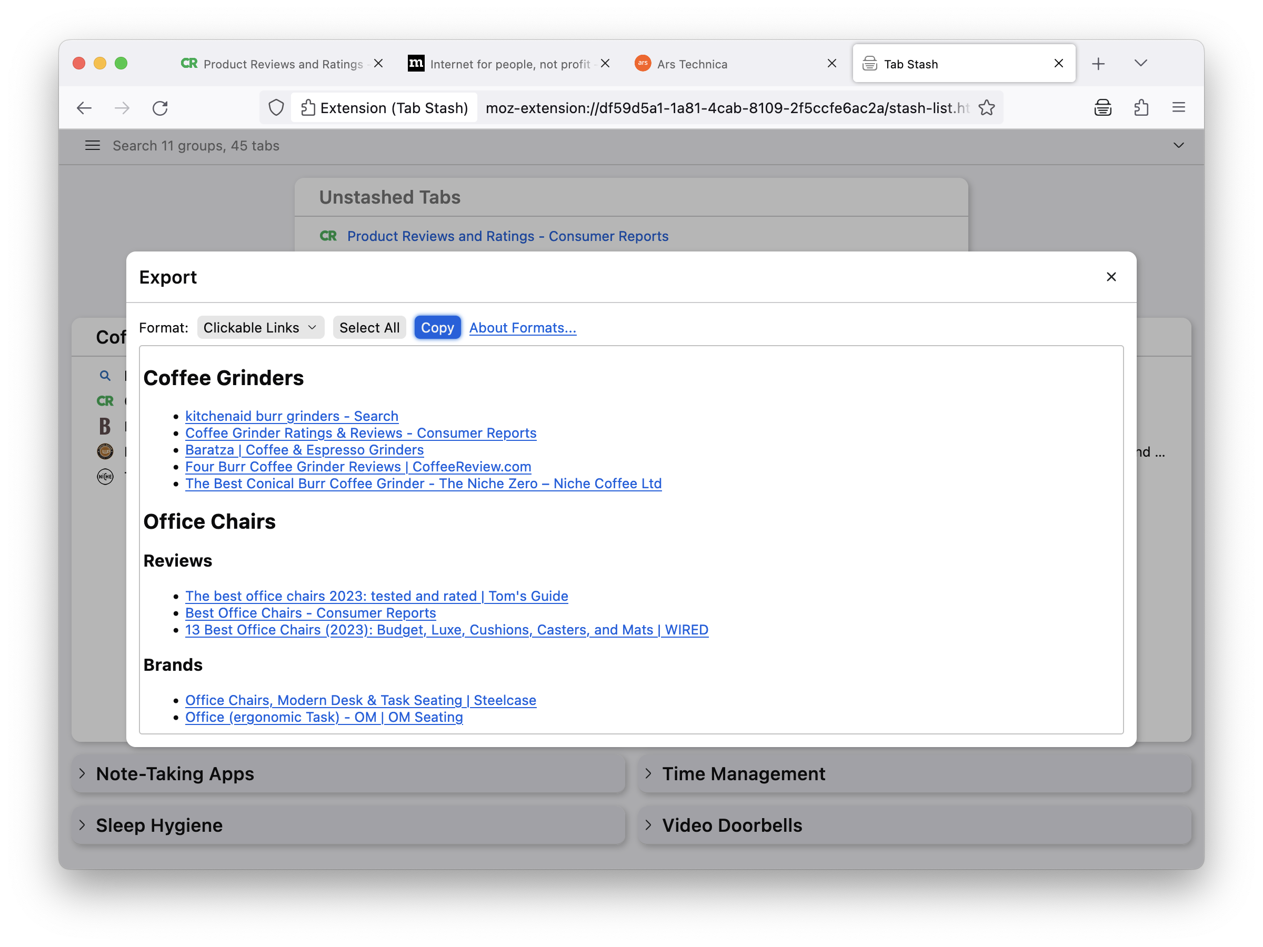This screenshot has width=1263, height=947.
Task: Open the Firefox application menu
Action: pos(1178,108)
